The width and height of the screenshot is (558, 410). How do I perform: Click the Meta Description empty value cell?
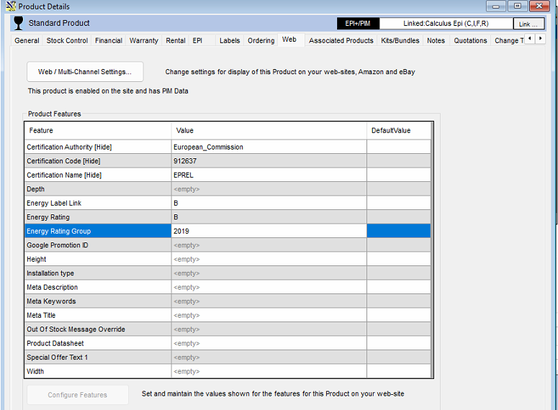[x=268, y=287]
